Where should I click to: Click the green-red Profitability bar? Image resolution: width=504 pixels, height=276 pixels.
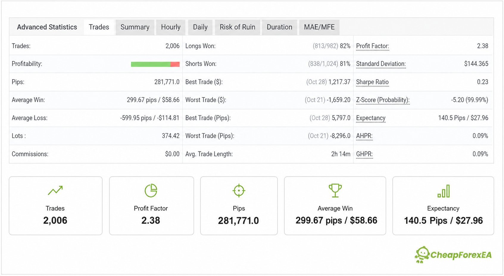(155, 64)
